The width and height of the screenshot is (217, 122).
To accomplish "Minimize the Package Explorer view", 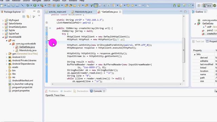I will click(34, 11).
